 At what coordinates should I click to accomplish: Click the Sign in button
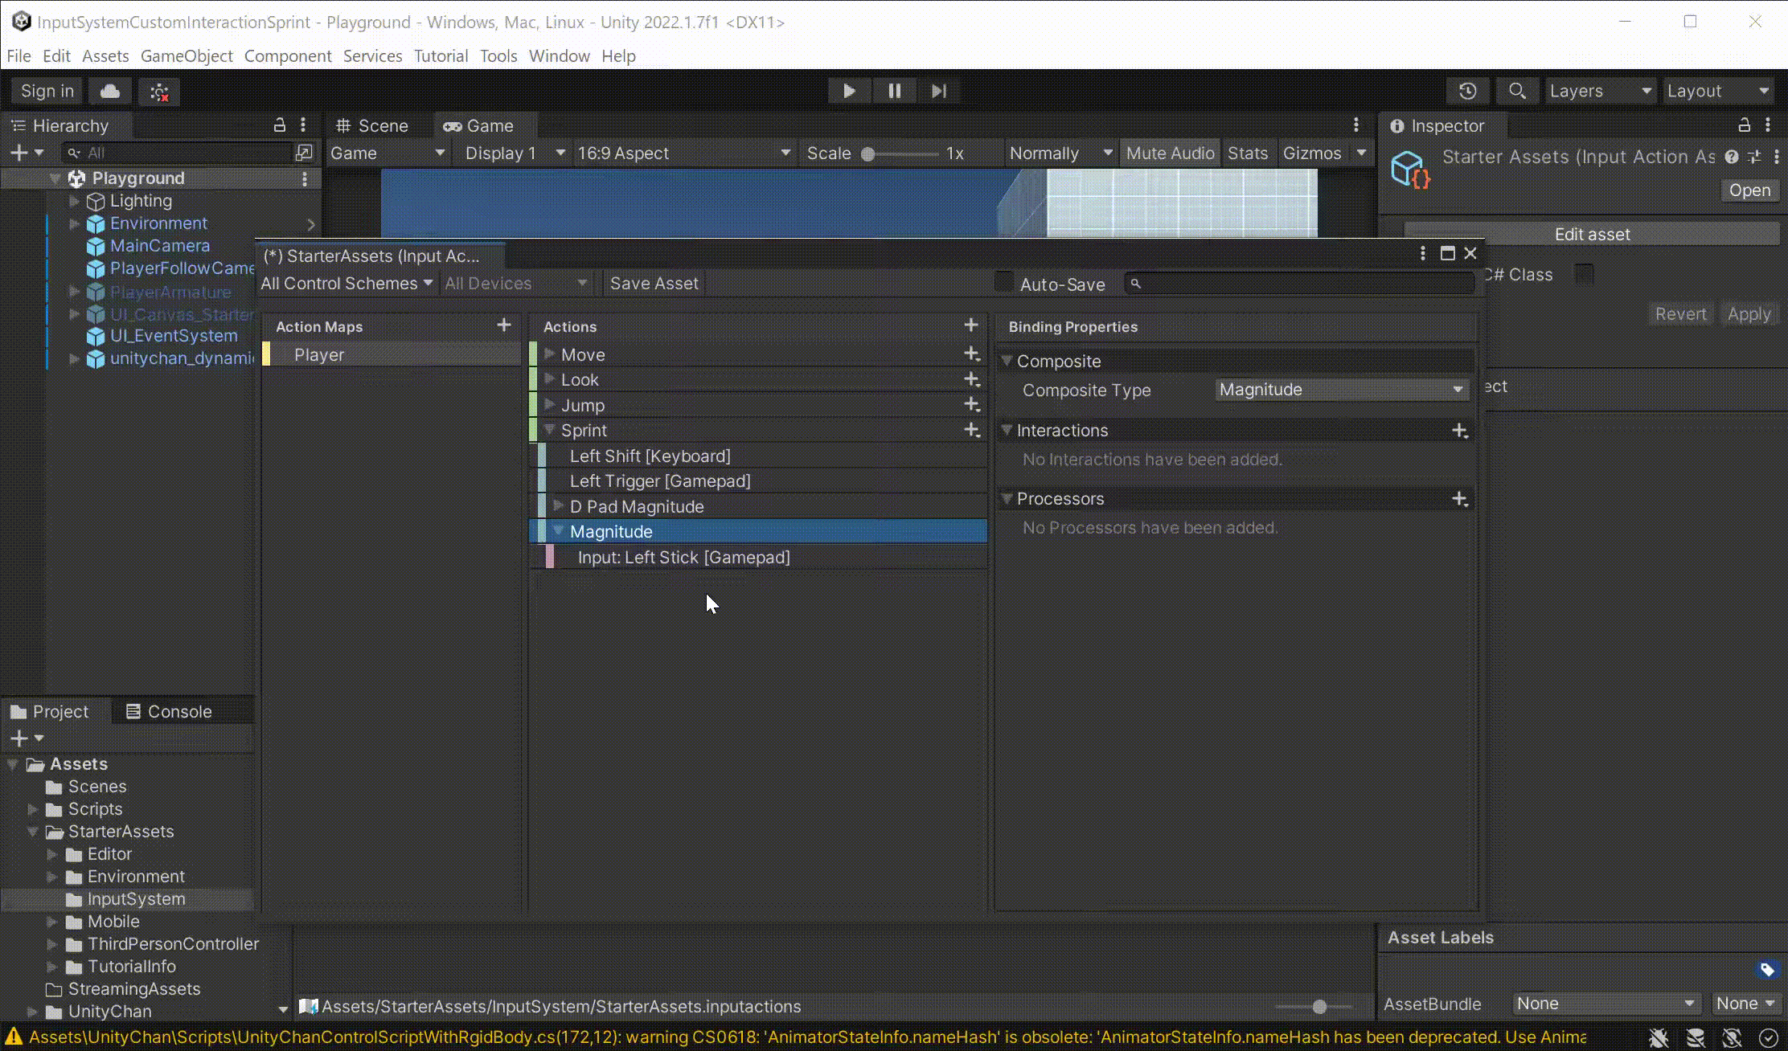click(47, 91)
